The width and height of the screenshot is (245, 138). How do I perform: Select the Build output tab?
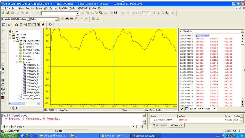(20, 127)
